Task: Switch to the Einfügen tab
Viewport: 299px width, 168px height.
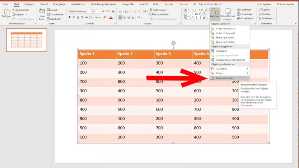Action: [29, 4]
